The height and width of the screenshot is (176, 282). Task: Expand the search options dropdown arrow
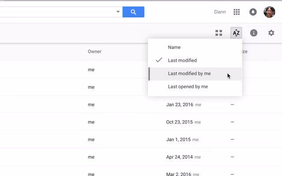(118, 12)
